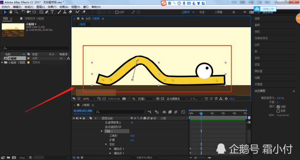Click the trash delete icon in Project panel
Viewport: 300px width, 160px height.
(30, 158)
